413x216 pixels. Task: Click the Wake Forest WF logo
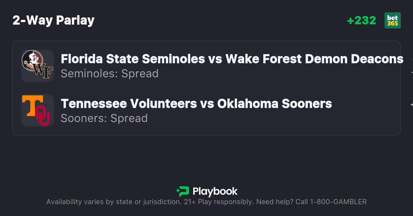click(x=44, y=72)
